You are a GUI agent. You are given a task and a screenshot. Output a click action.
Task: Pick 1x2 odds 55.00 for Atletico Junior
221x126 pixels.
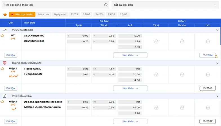click(x=130, y=108)
